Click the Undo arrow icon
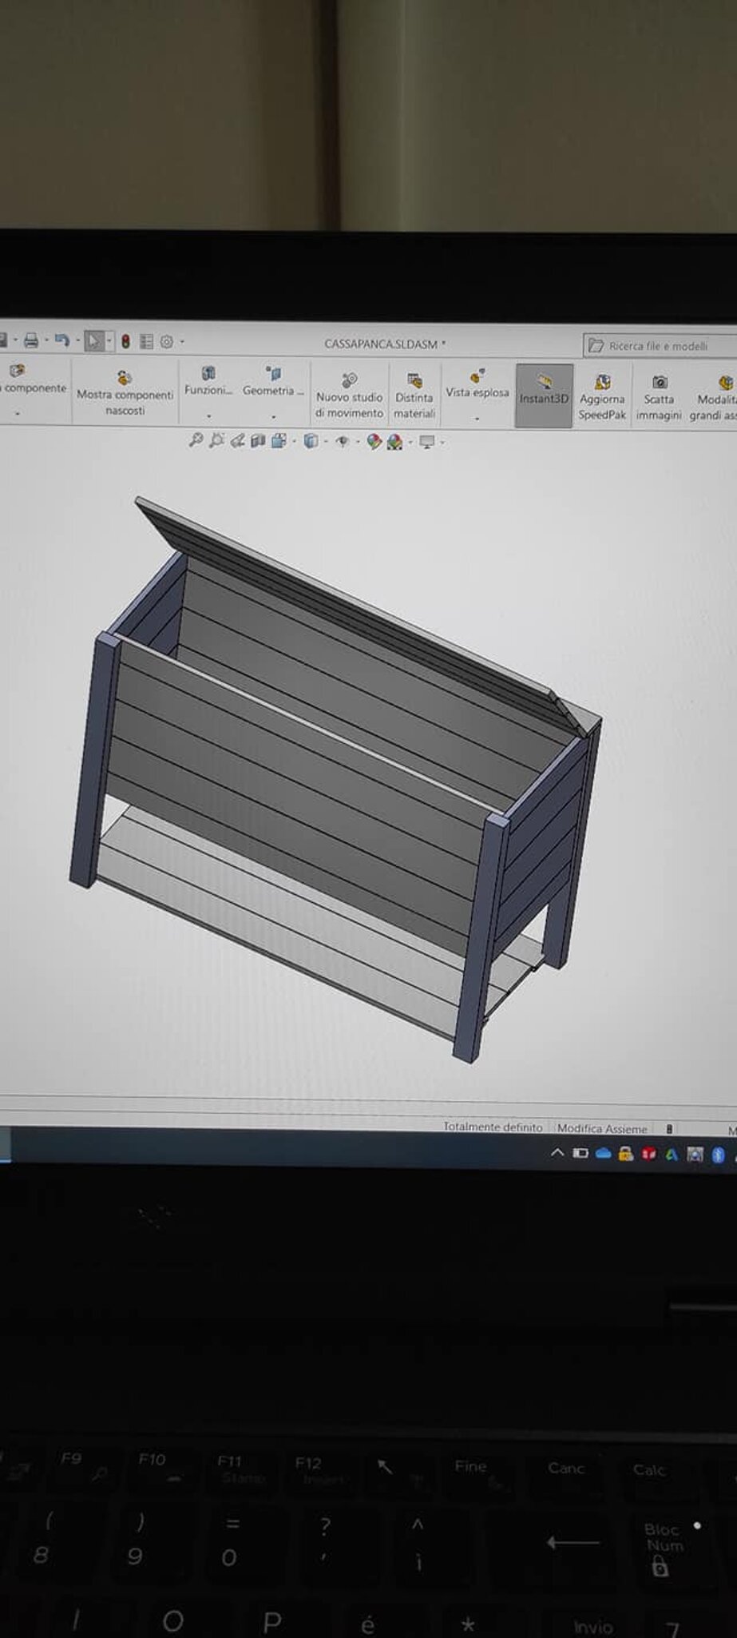This screenshot has height=1638, width=737. pos(62,341)
